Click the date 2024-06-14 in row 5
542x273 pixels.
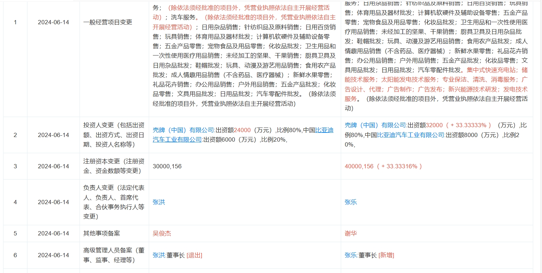(x=53, y=233)
